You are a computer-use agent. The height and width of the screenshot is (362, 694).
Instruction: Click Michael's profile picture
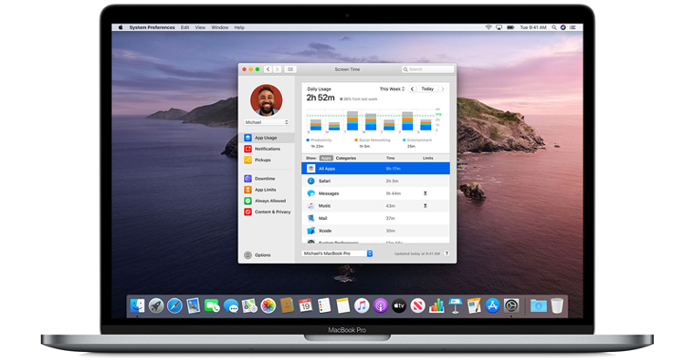(267, 100)
